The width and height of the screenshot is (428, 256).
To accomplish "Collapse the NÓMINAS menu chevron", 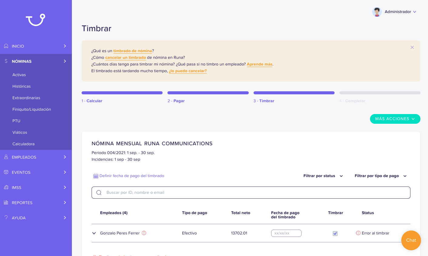I will (65, 61).
